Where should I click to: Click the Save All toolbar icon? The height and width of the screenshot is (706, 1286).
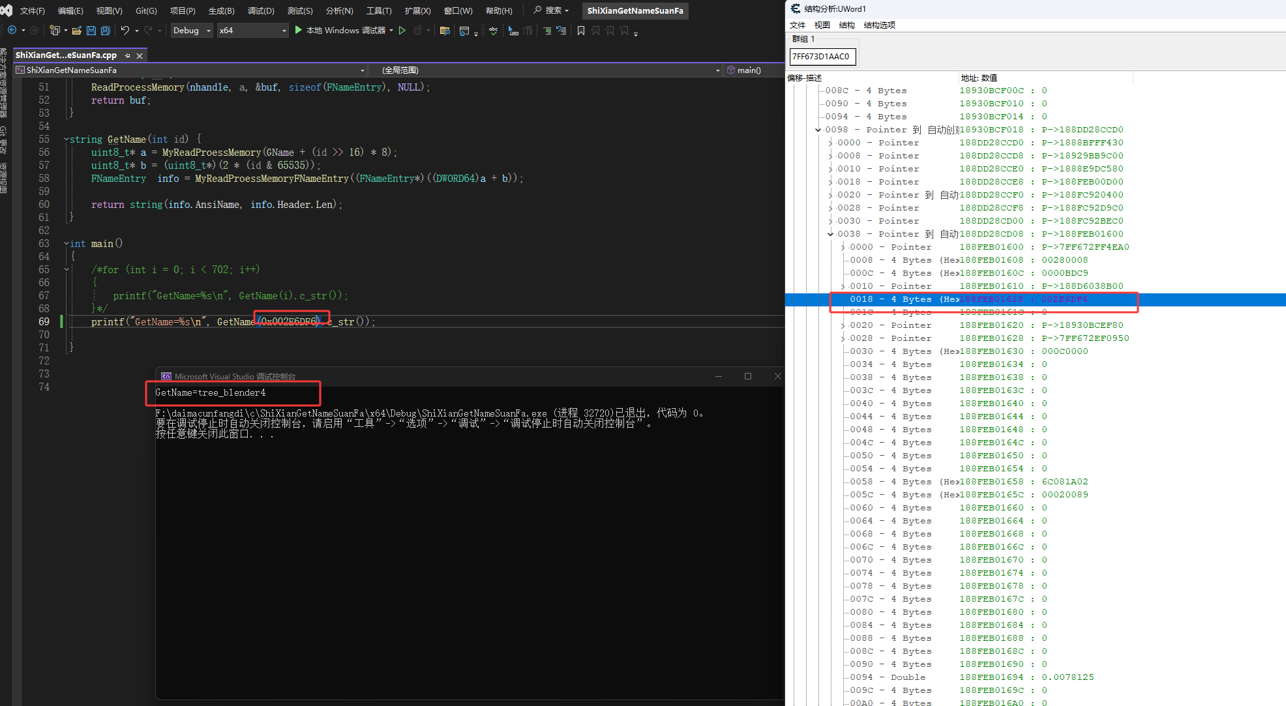[x=106, y=31]
